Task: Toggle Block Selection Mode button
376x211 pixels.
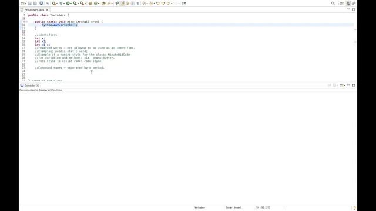Action: (132, 4)
